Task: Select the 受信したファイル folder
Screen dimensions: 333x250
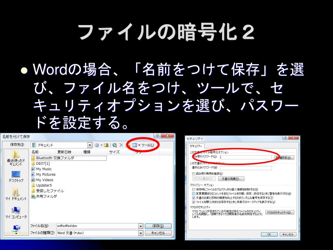Action: point(47,191)
